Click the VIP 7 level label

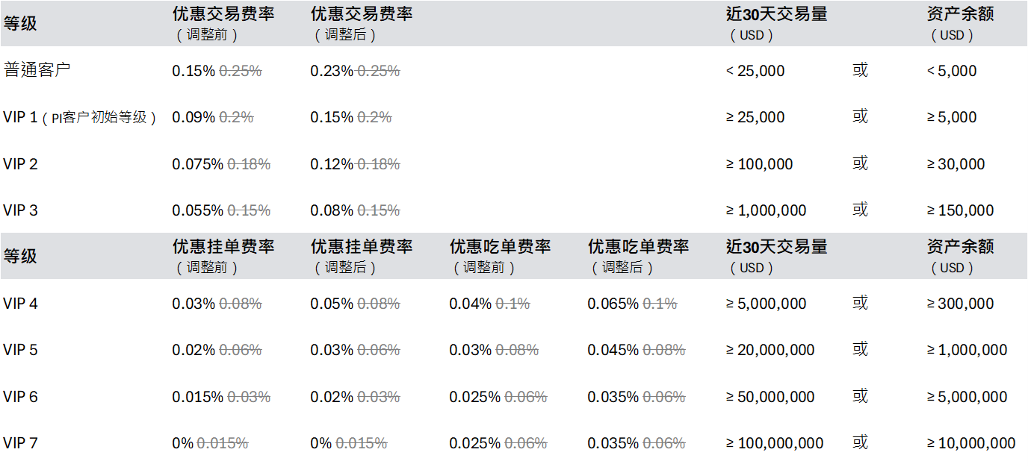(x=20, y=443)
